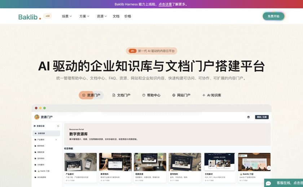The image size is (303, 187).
Task: Click the AI 驱动的企业知识库与文档门户搭建平台 headline
Action: click(151, 66)
